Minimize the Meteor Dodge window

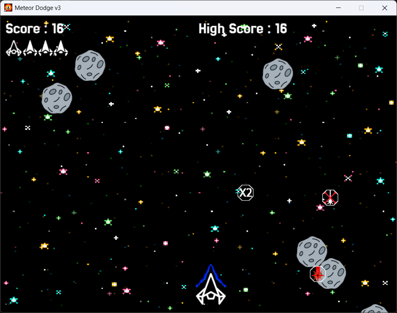pyautogui.click(x=338, y=8)
